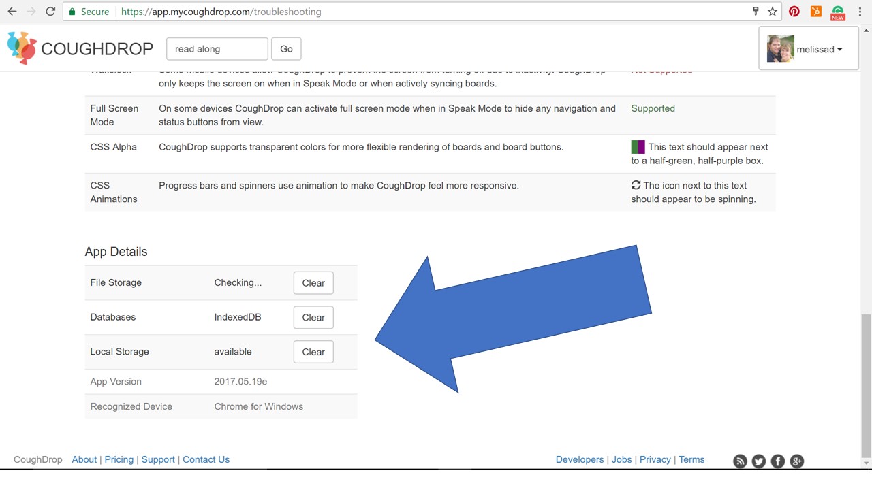This screenshot has width=872, height=490.
Task: Click the melissad profile photo
Action: [x=781, y=49]
